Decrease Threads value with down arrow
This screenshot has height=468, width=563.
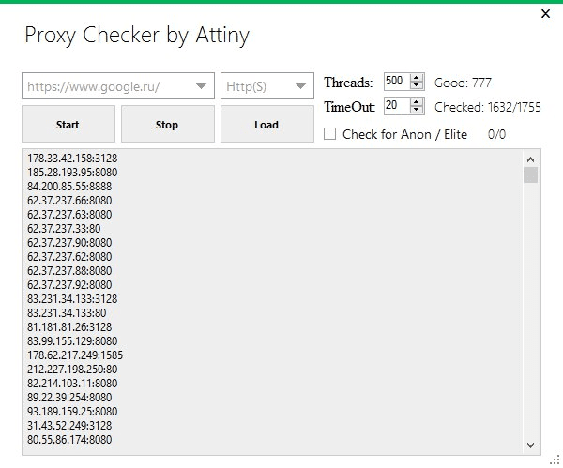tap(418, 86)
